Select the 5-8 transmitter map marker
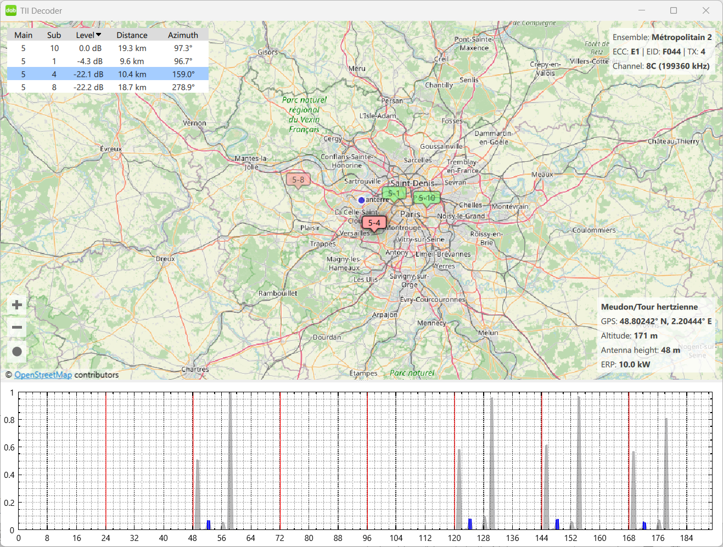Image resolution: width=723 pixels, height=547 pixels. pyautogui.click(x=298, y=179)
